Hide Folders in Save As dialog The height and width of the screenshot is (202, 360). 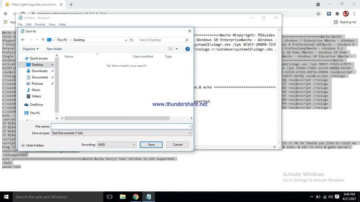point(33,145)
